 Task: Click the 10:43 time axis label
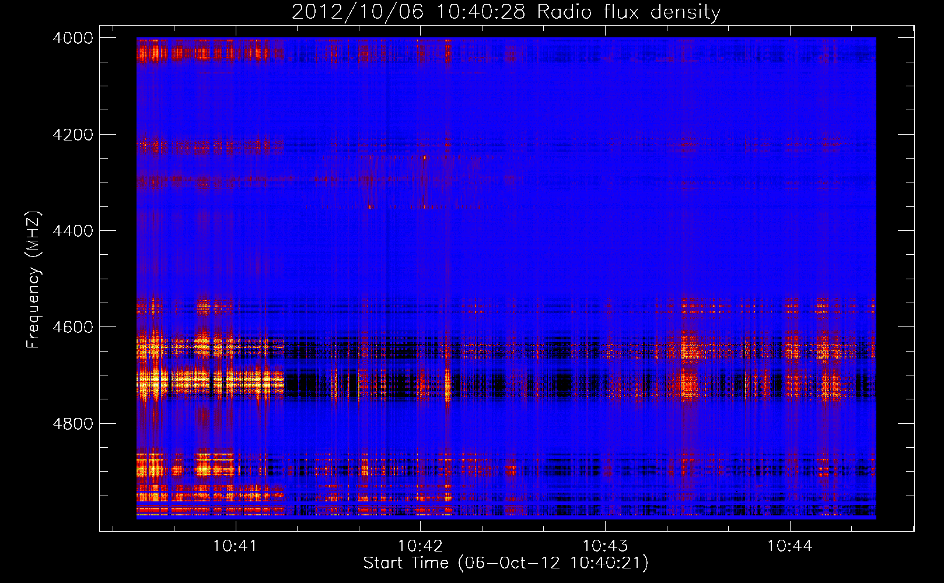tap(605, 546)
